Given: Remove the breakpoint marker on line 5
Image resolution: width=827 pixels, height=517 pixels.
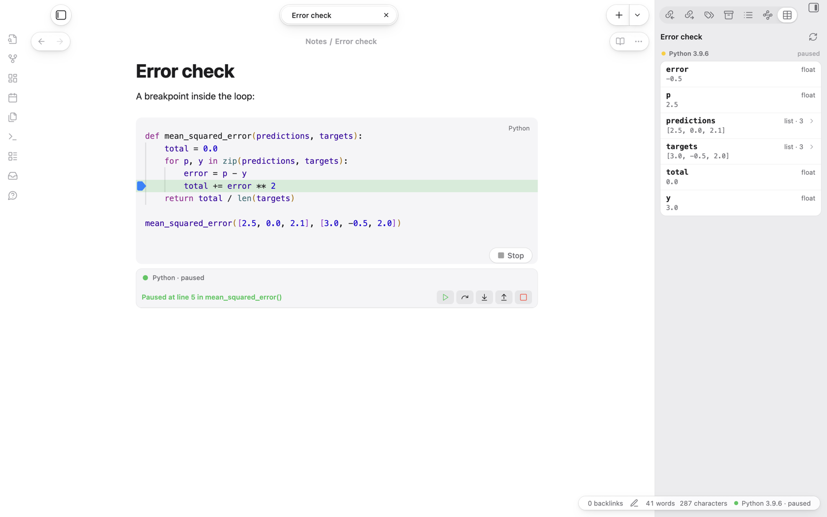Looking at the screenshot, I should 142,186.
